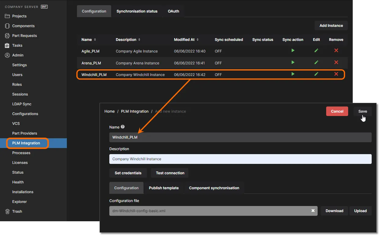
Task: Select the top Configuration tab
Action: click(x=94, y=11)
